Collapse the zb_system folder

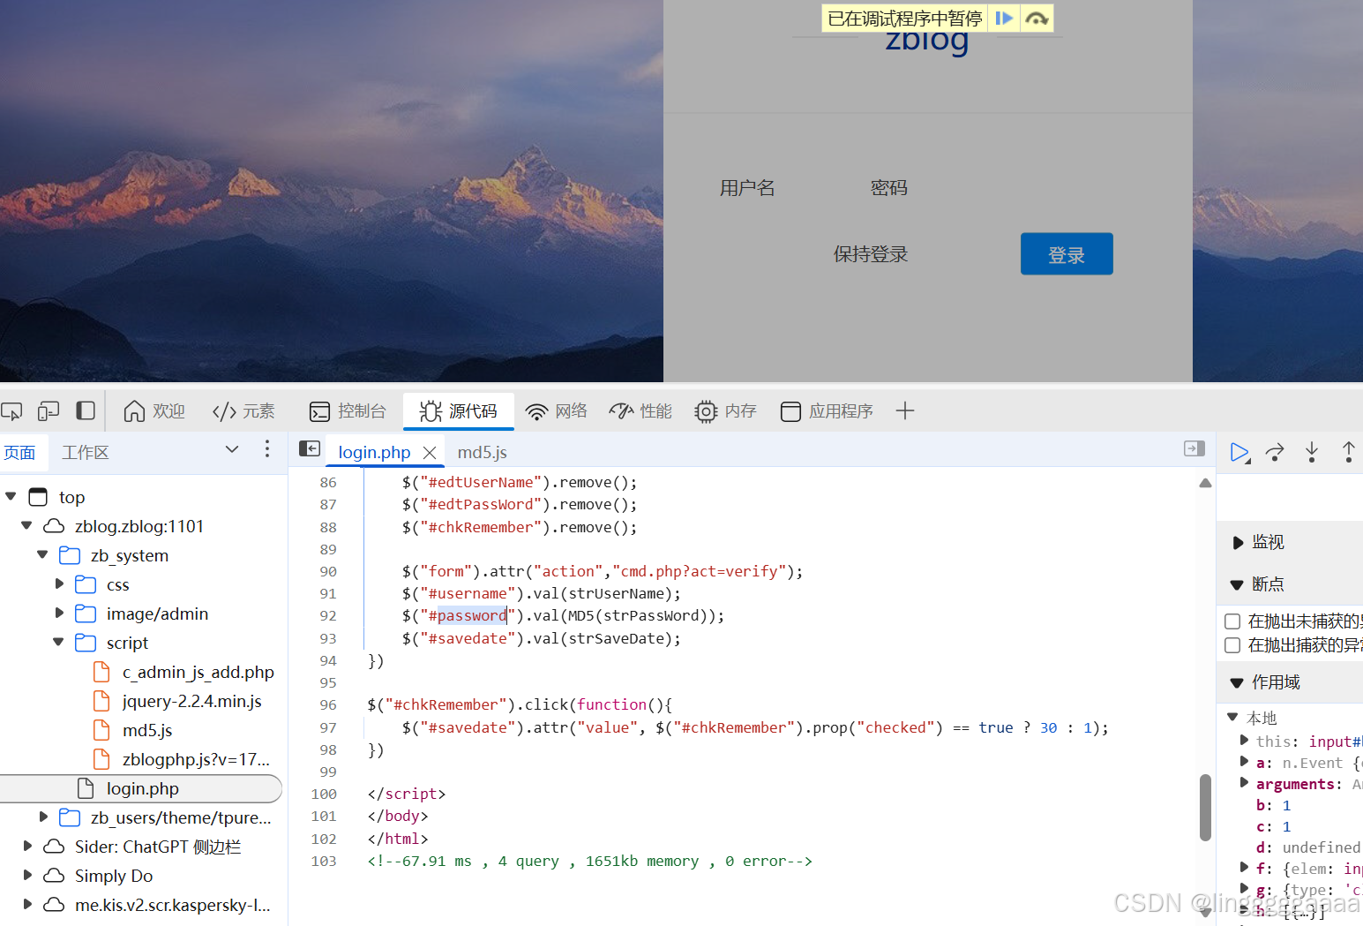(x=42, y=555)
